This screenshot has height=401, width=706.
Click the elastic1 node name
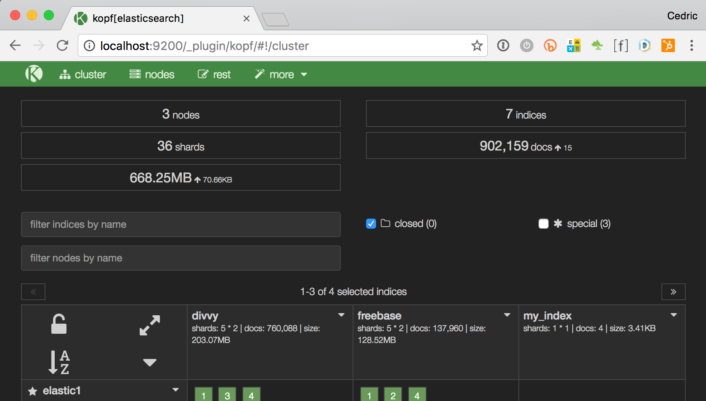[61, 390]
